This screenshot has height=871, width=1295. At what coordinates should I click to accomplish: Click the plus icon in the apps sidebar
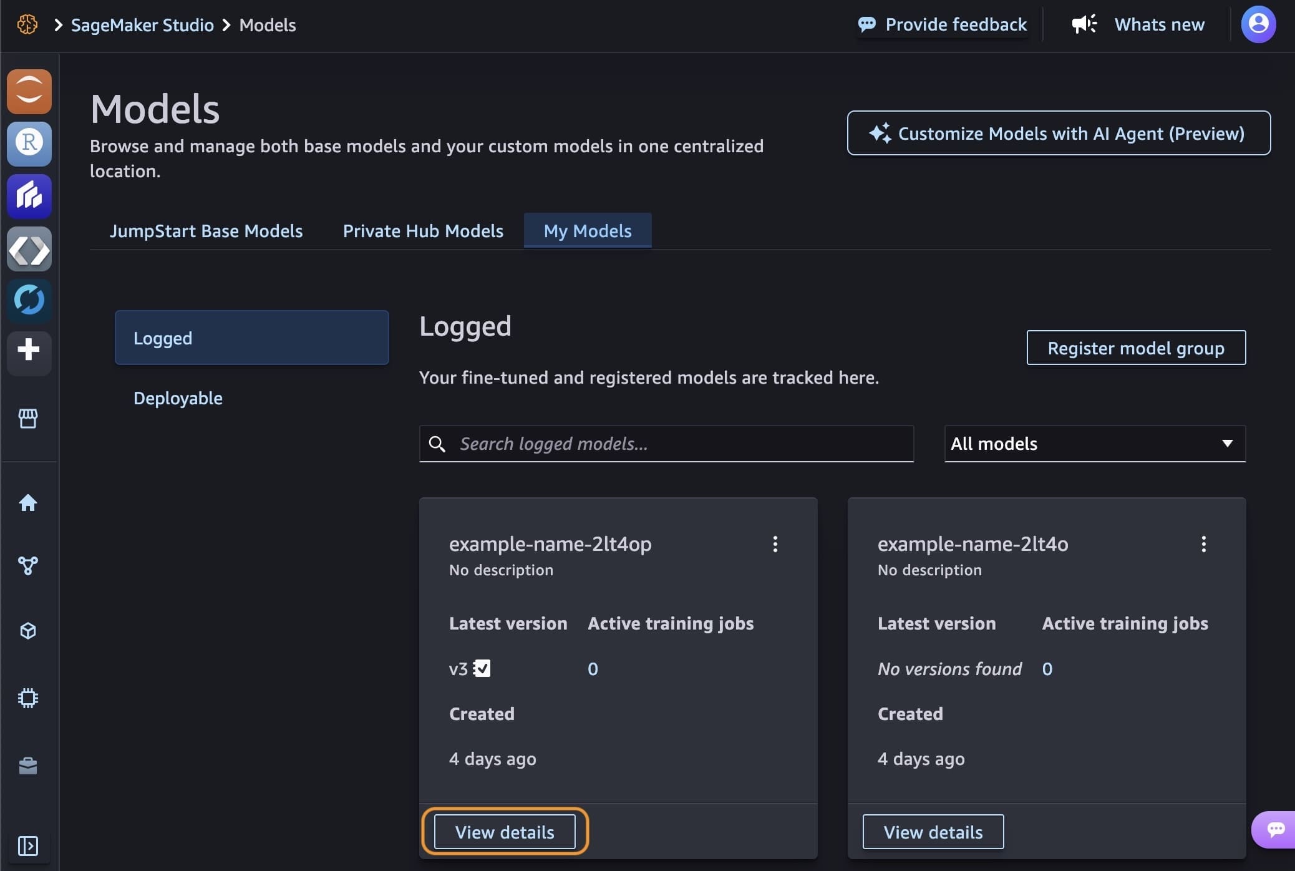coord(29,350)
